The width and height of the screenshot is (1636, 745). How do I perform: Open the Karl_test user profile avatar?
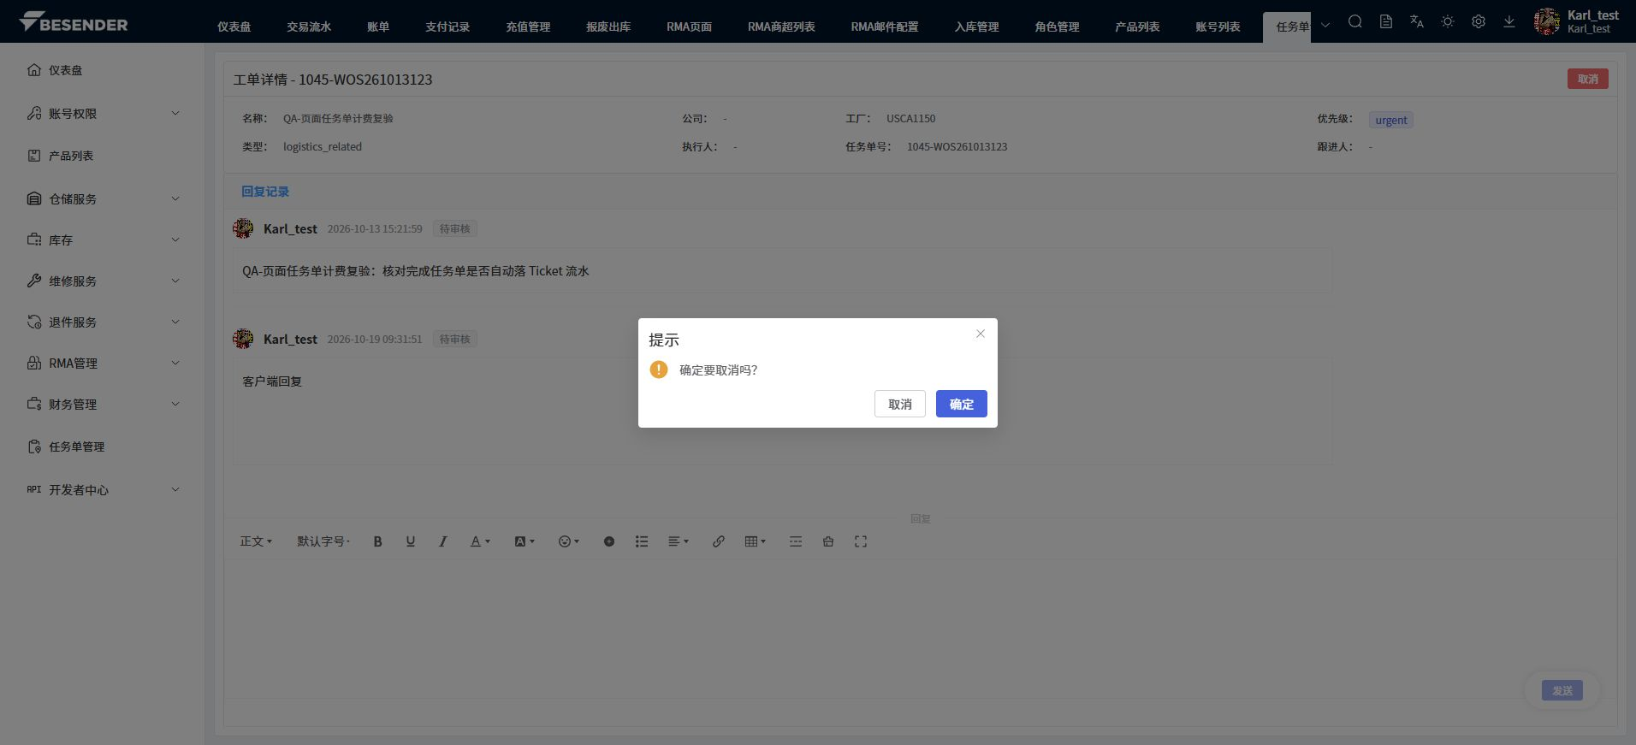(x=1547, y=21)
